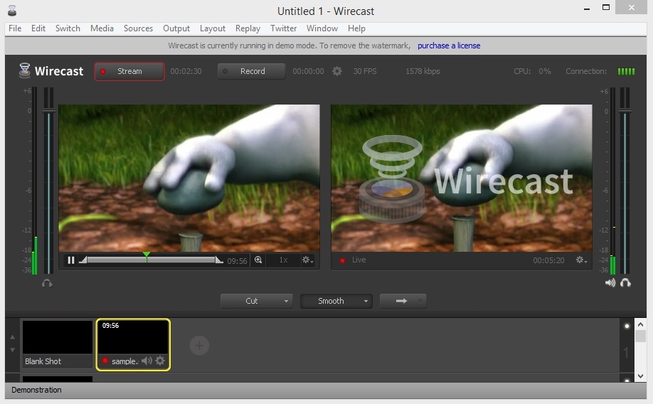The height and width of the screenshot is (404, 653).
Task: Select the sample shot thumbnail
Action: click(133, 344)
